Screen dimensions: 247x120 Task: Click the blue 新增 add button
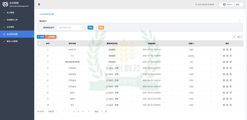pyautogui.click(x=41, y=37)
